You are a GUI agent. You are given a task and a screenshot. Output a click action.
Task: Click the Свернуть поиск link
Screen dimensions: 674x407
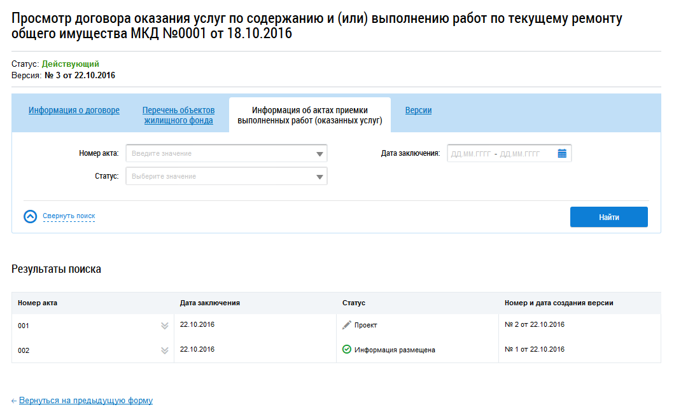point(69,216)
